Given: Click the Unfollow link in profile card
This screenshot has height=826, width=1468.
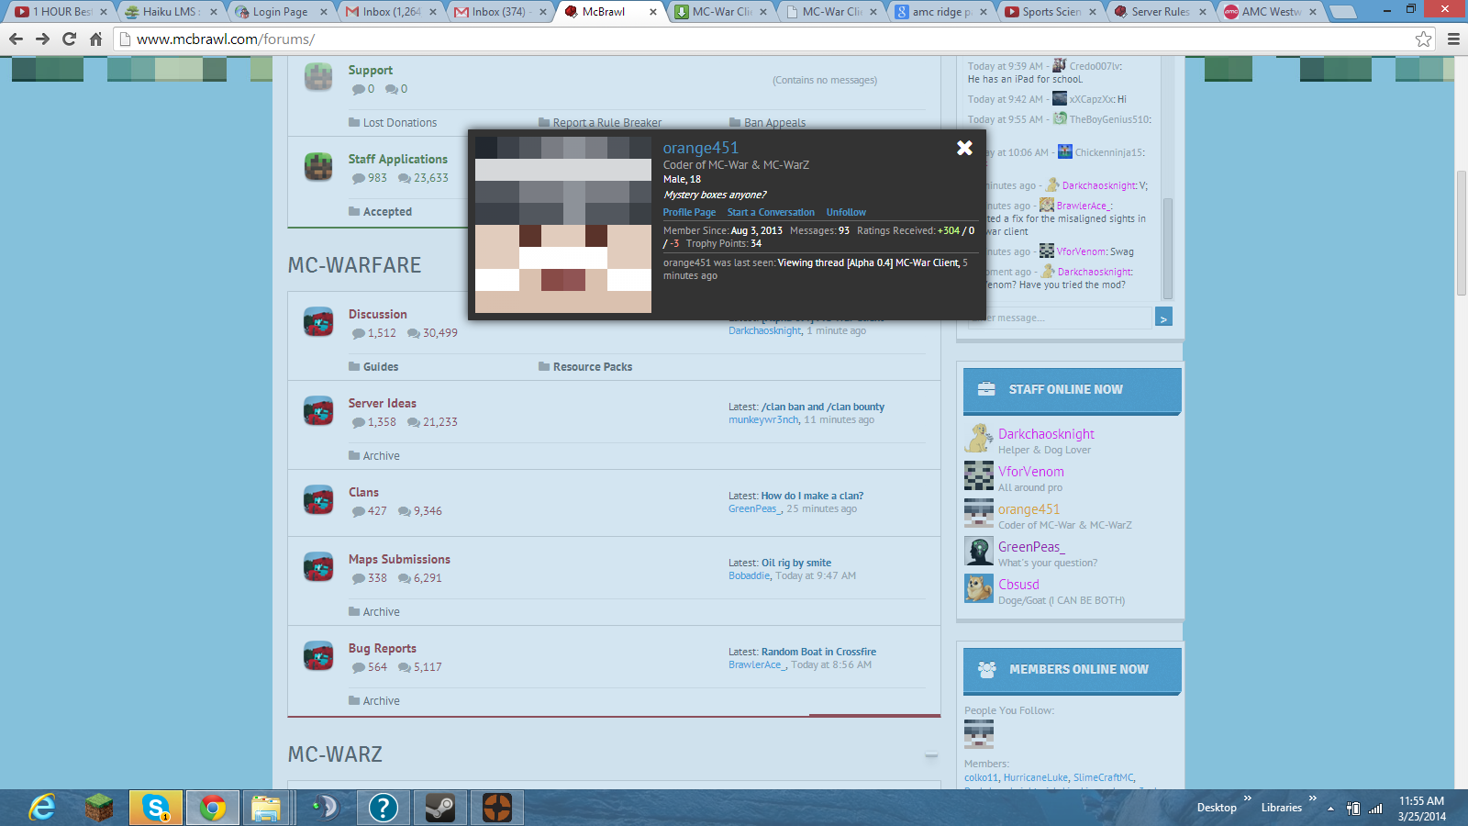Looking at the screenshot, I should (x=845, y=212).
